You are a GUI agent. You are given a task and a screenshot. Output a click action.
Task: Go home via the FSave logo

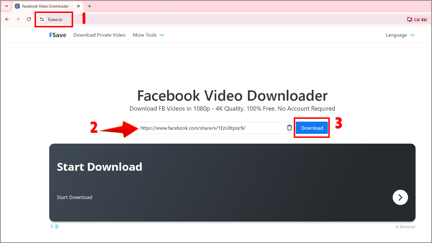click(57, 35)
